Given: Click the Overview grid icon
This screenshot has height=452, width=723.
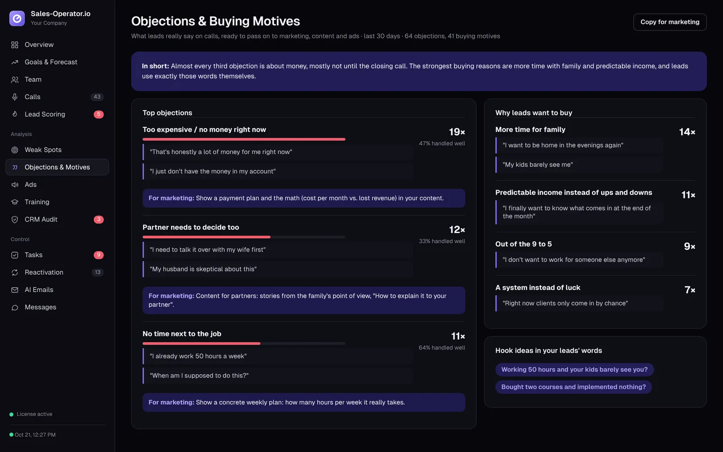Looking at the screenshot, I should pos(15,45).
